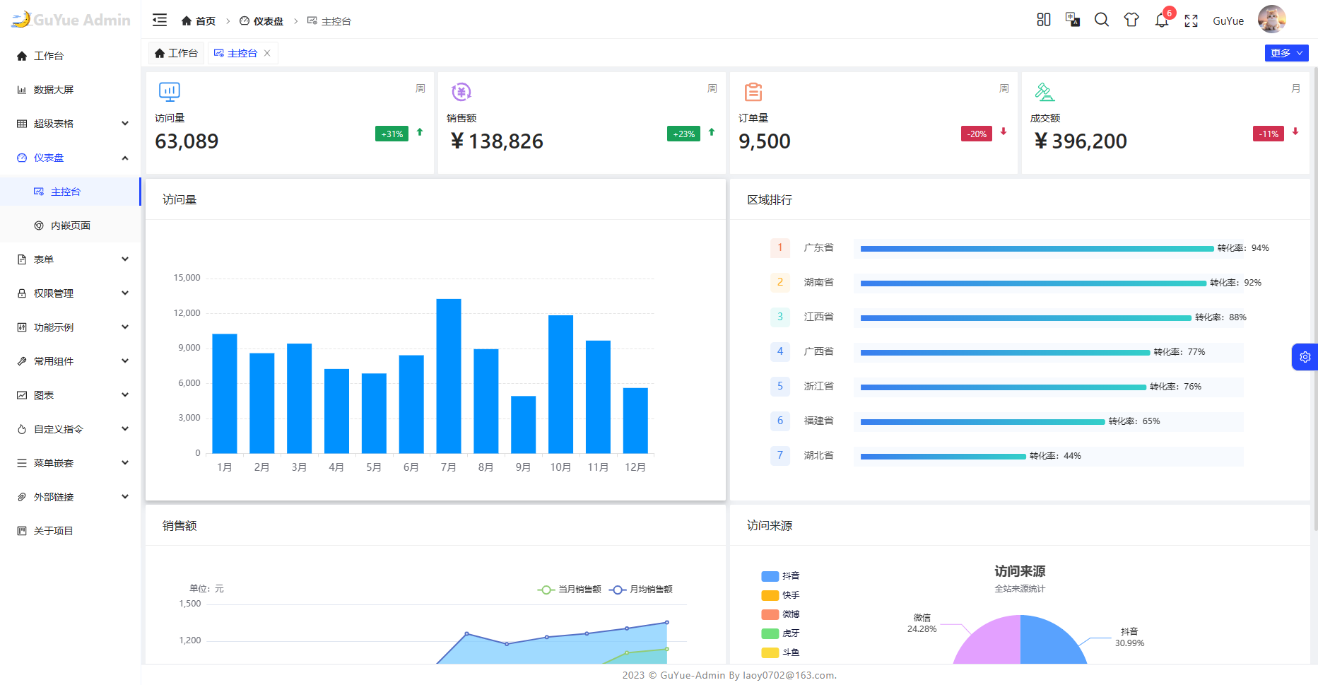Viewport: 1318px width, 685px height.
Task: Expand the 自定义指令 sidebar menu
Action: tap(71, 429)
